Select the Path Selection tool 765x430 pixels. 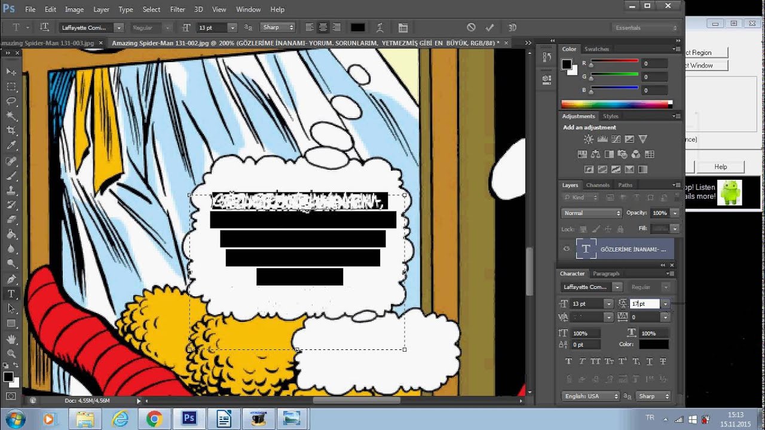(11, 309)
